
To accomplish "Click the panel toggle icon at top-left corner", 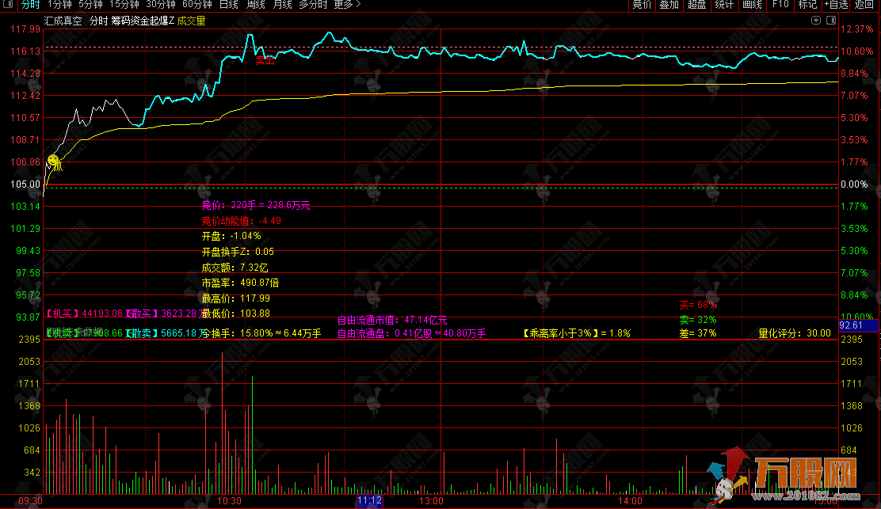I will tap(8, 4).
